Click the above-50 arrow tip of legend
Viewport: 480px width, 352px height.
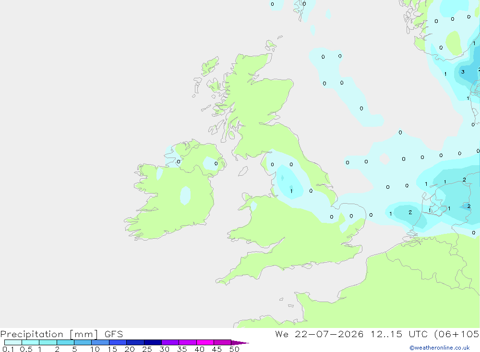click(x=240, y=343)
